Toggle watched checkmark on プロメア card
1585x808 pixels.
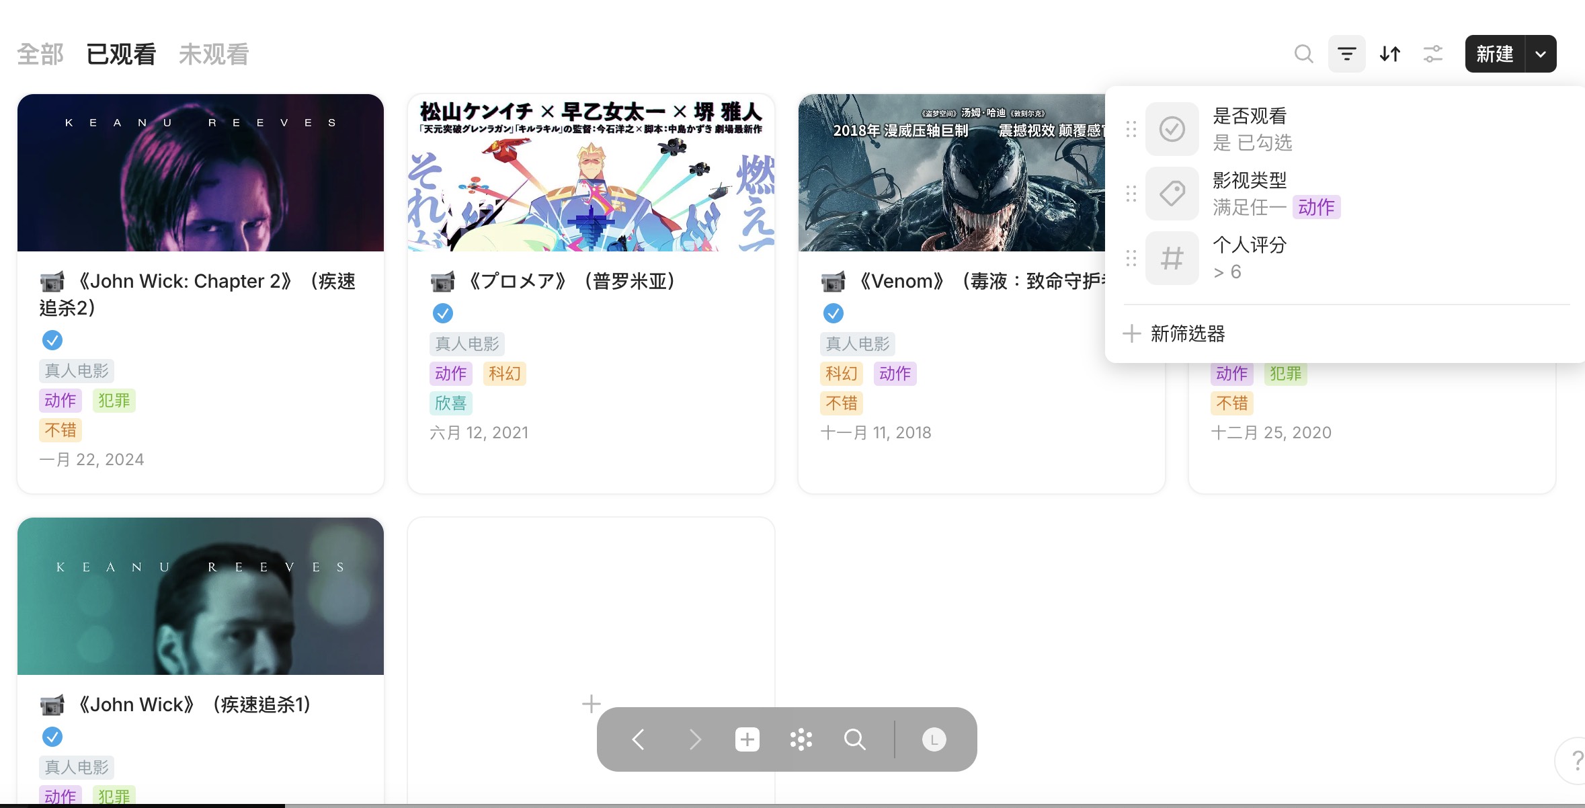point(442,313)
